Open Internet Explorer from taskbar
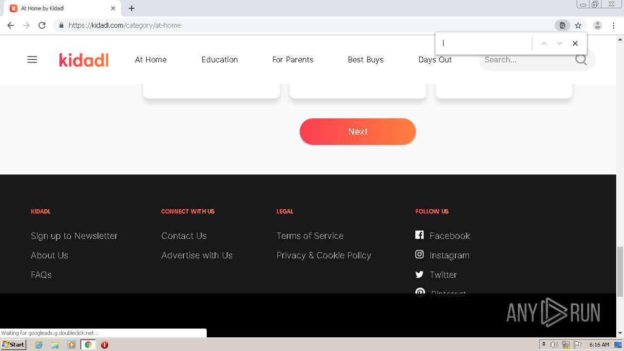The height and width of the screenshot is (351, 624). (39, 345)
